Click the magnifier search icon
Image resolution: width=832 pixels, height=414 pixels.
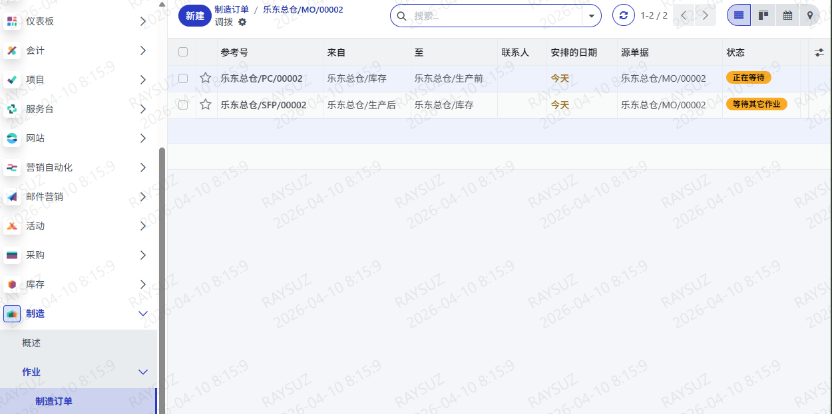point(401,16)
